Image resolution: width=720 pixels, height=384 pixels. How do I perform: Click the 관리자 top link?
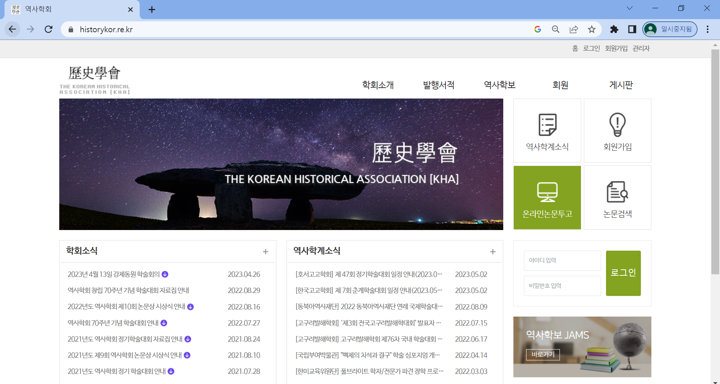point(641,48)
